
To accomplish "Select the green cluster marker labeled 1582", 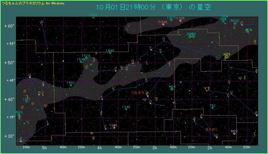I will point(71,85).
